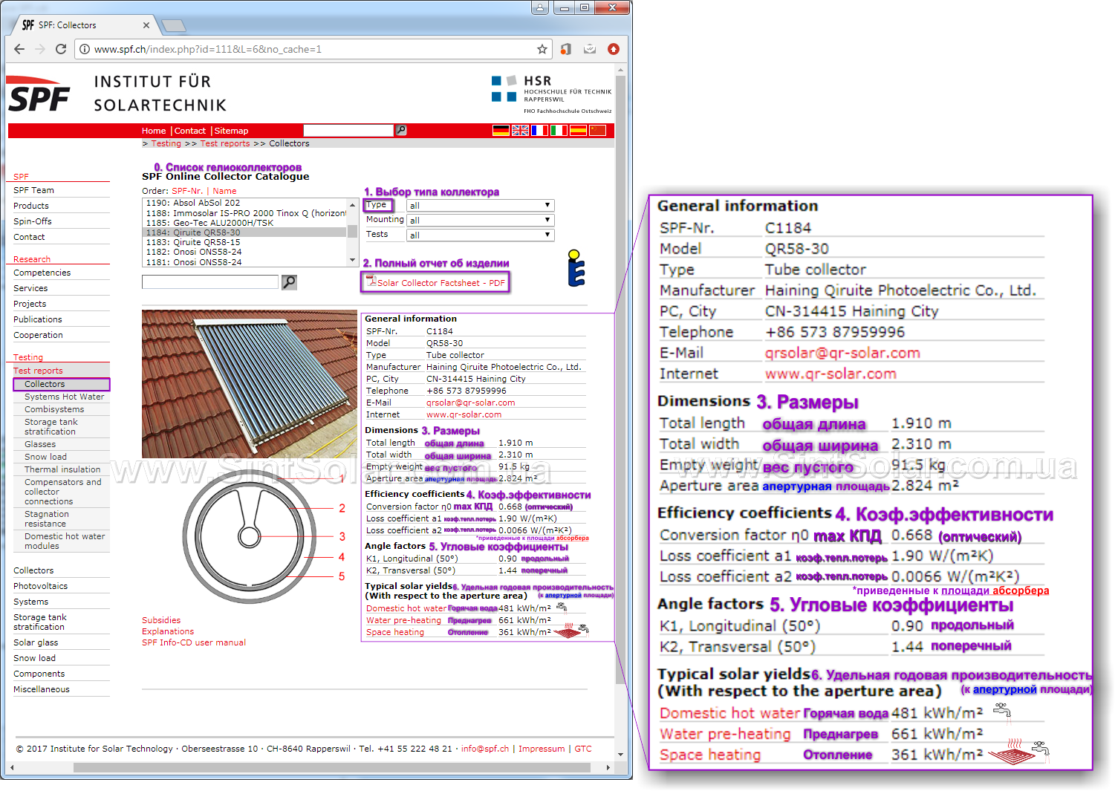This screenshot has width=1115, height=791.
Task: Click the SPF logo
Action: [x=39, y=94]
